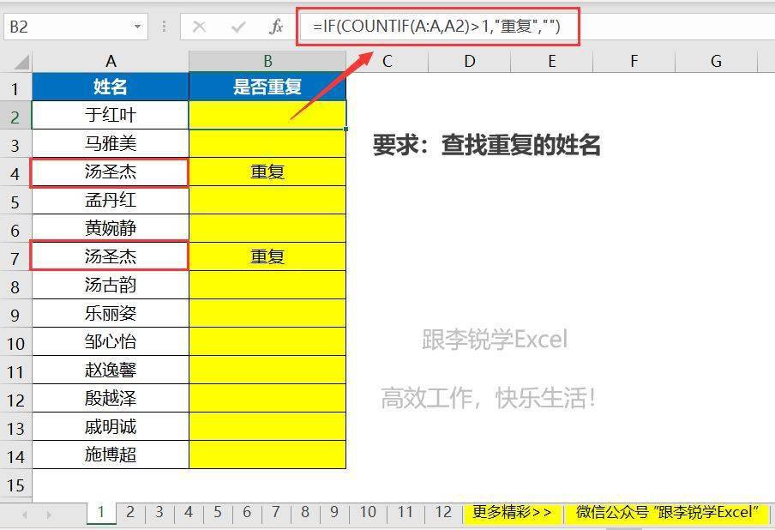
Task: Switch to sheet tab 9
Action: click(334, 512)
